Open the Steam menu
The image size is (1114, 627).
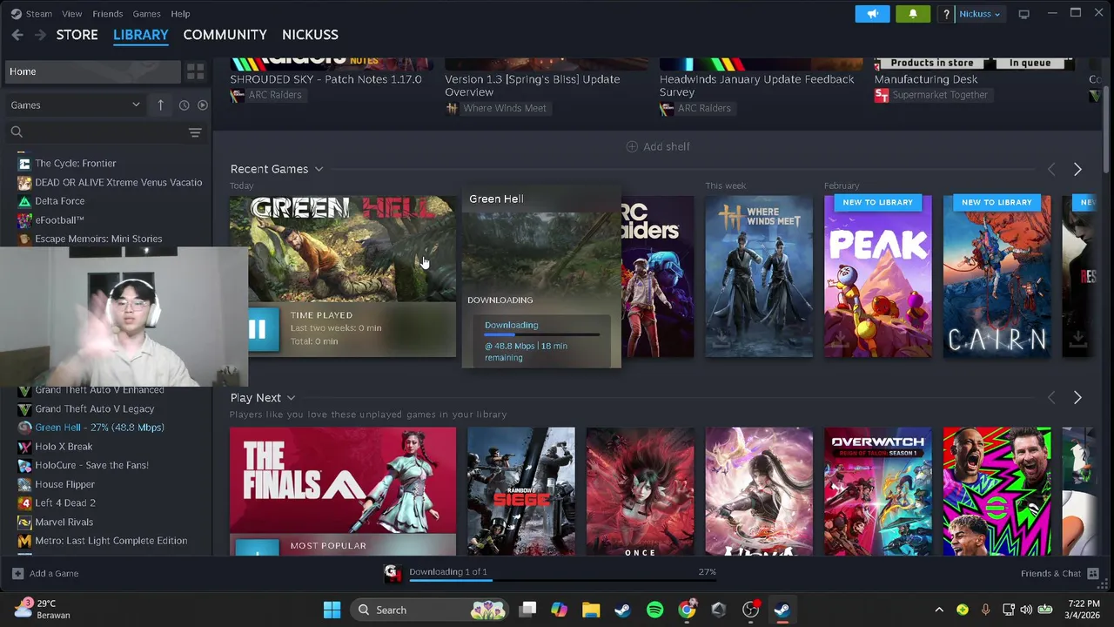(39, 14)
